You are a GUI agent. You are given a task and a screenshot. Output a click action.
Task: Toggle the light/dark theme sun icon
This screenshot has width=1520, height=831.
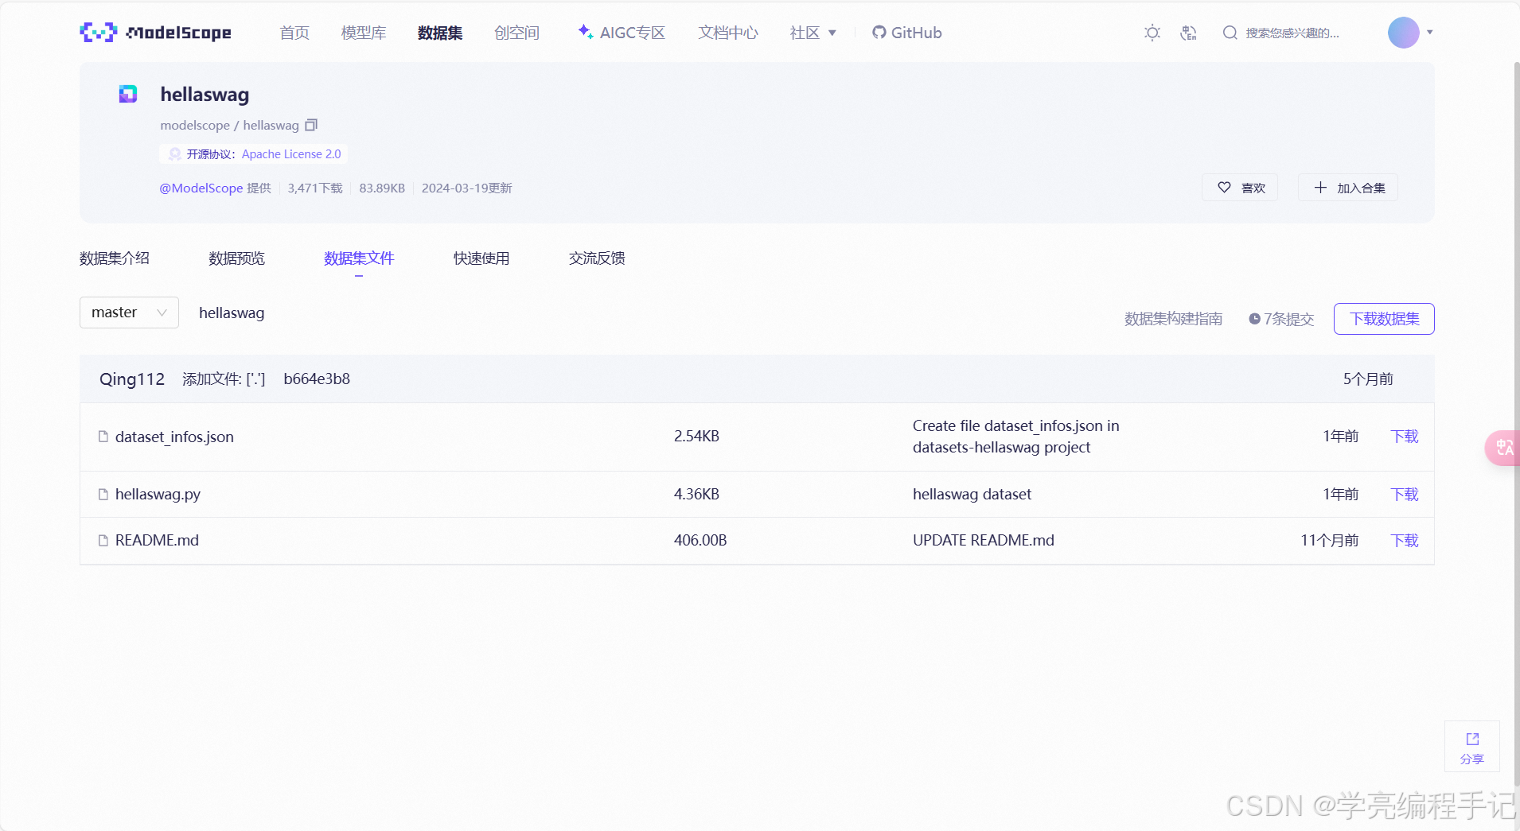(x=1152, y=33)
